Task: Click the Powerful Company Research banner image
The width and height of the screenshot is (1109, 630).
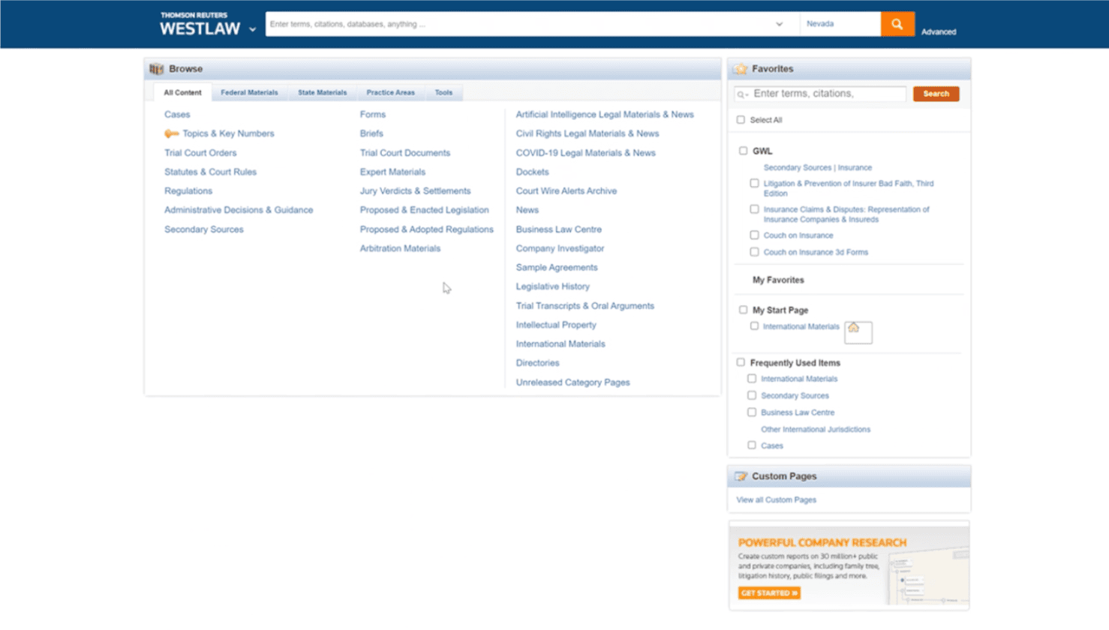Action: tap(849, 566)
